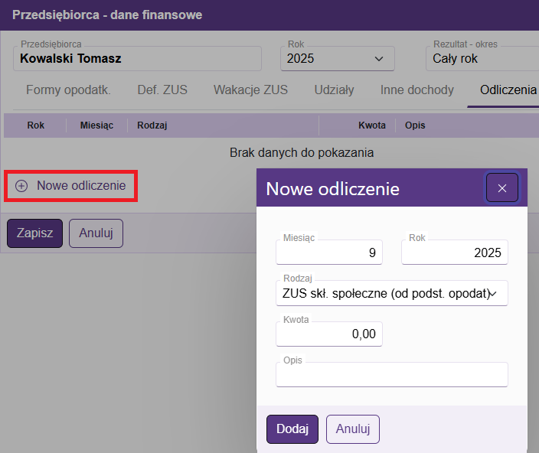
Task: Go to Wakacje ZUS tab
Action: click(250, 90)
